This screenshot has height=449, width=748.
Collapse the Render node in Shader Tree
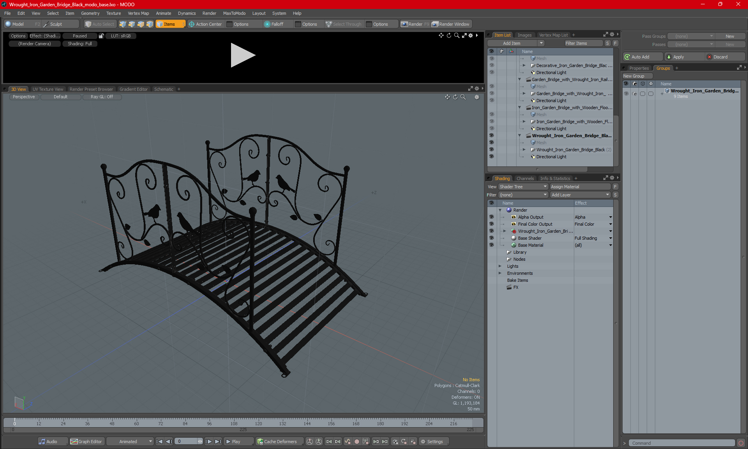pos(500,210)
